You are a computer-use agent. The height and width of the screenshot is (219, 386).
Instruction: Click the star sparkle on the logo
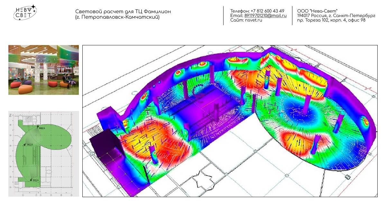[33, 6]
